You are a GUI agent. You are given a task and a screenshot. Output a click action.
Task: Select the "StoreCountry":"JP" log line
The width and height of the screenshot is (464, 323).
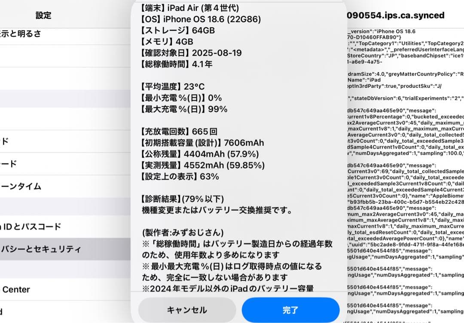pos(406,56)
